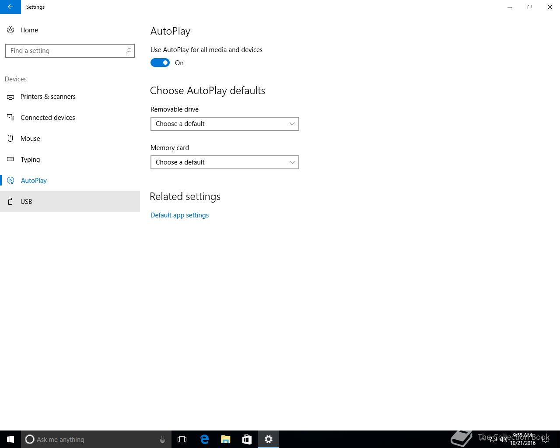Open the Windows Start menu

point(10,439)
